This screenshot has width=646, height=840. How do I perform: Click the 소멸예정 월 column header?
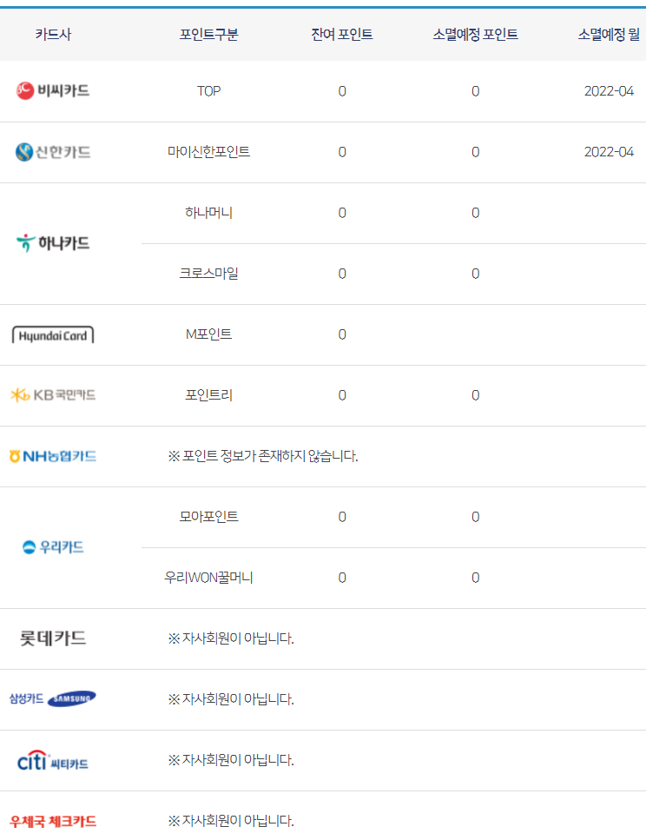point(609,34)
